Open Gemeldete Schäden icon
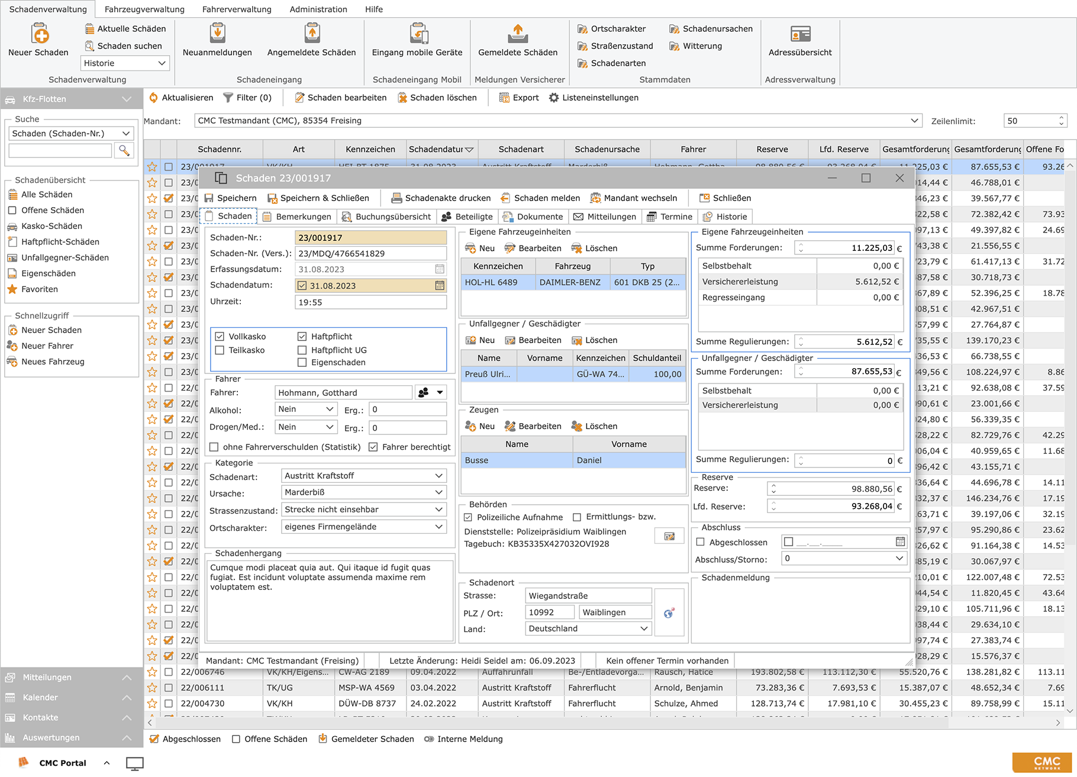Image resolution: width=1077 pixels, height=777 pixels. pos(518,33)
